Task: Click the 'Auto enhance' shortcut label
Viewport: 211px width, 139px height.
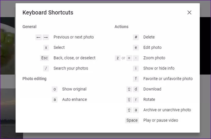Action: coord(74,100)
